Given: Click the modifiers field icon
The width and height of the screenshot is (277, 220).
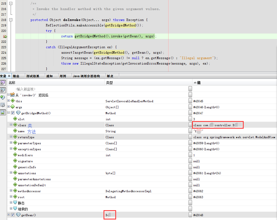Looking at the screenshot, I should (15, 155).
